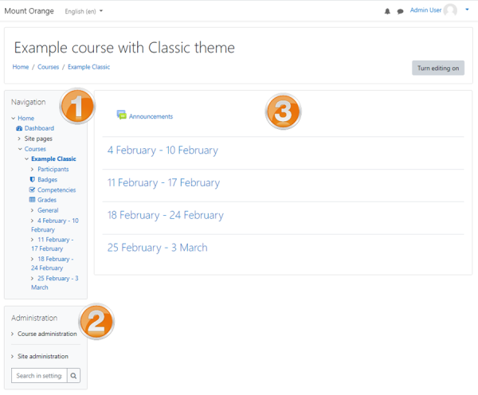This screenshot has height=395, width=478.
Task: Click the Dashboard icon in Navigation
Action: [19, 128]
